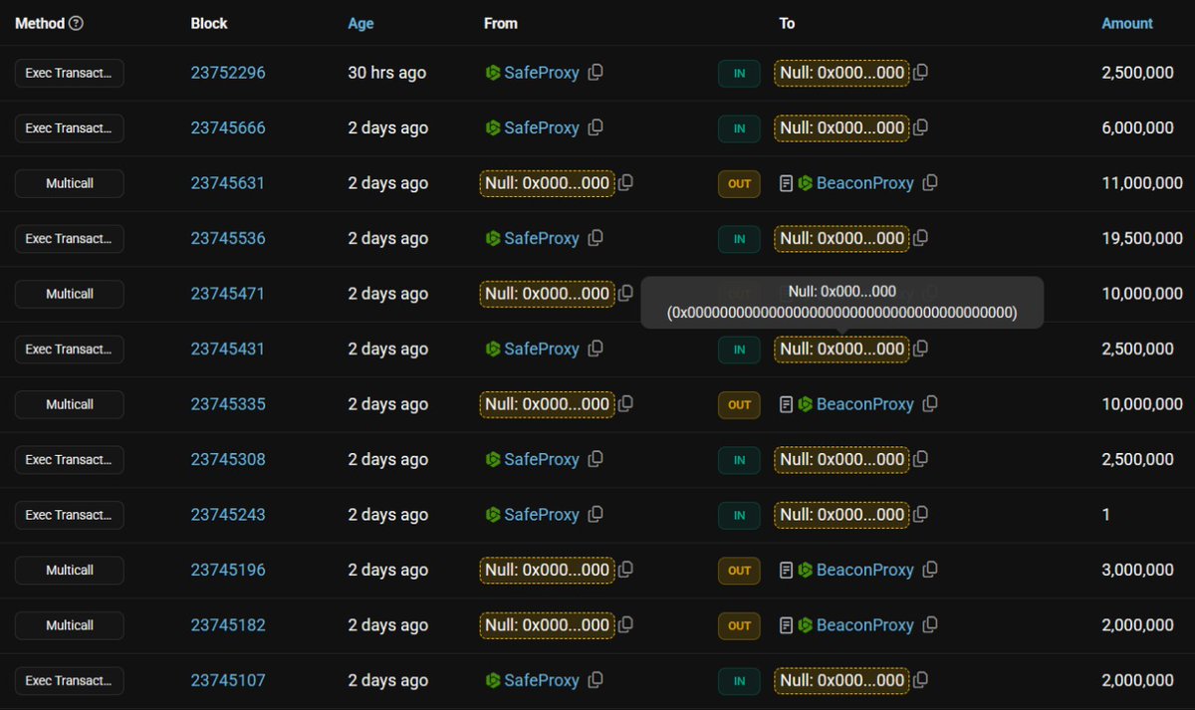Open block 23745243 details
Screen dimensions: 1195x710
coord(228,515)
